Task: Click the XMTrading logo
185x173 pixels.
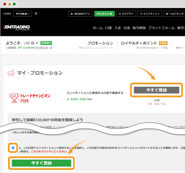Action: coord(16,28)
